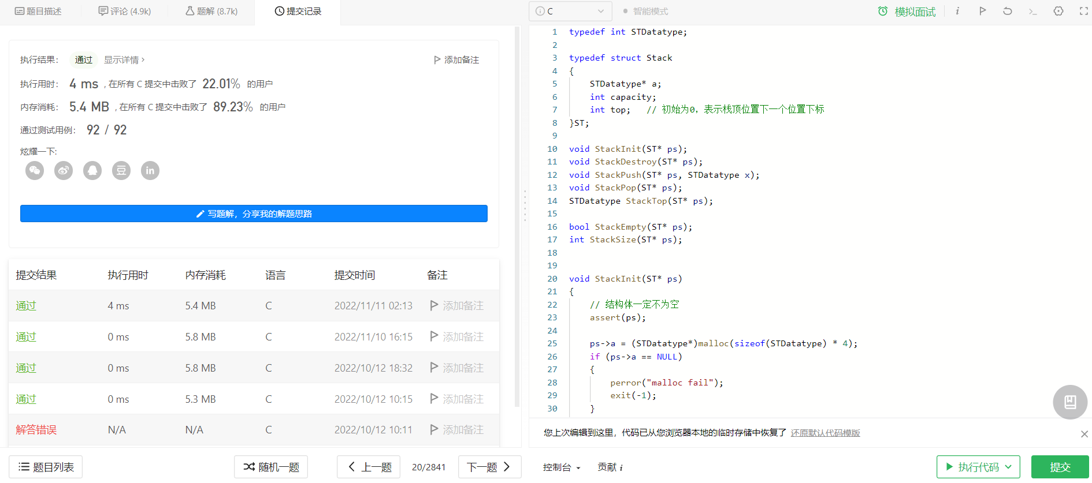Switch to 题目描述 tab
Image resolution: width=1092 pixels, height=483 pixels.
click(x=38, y=12)
